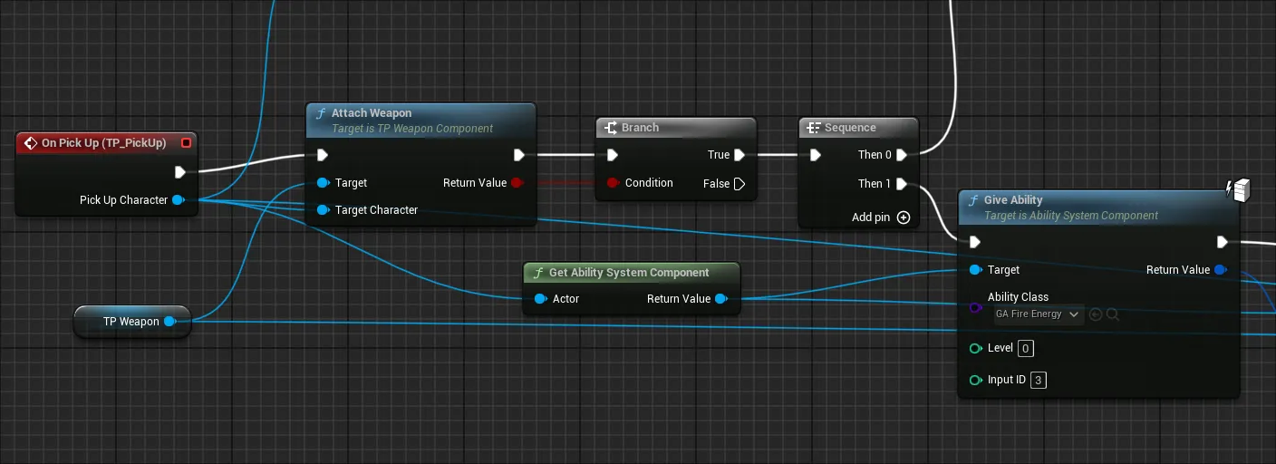Click the Input ID value field
The image size is (1276, 464).
[1039, 381]
